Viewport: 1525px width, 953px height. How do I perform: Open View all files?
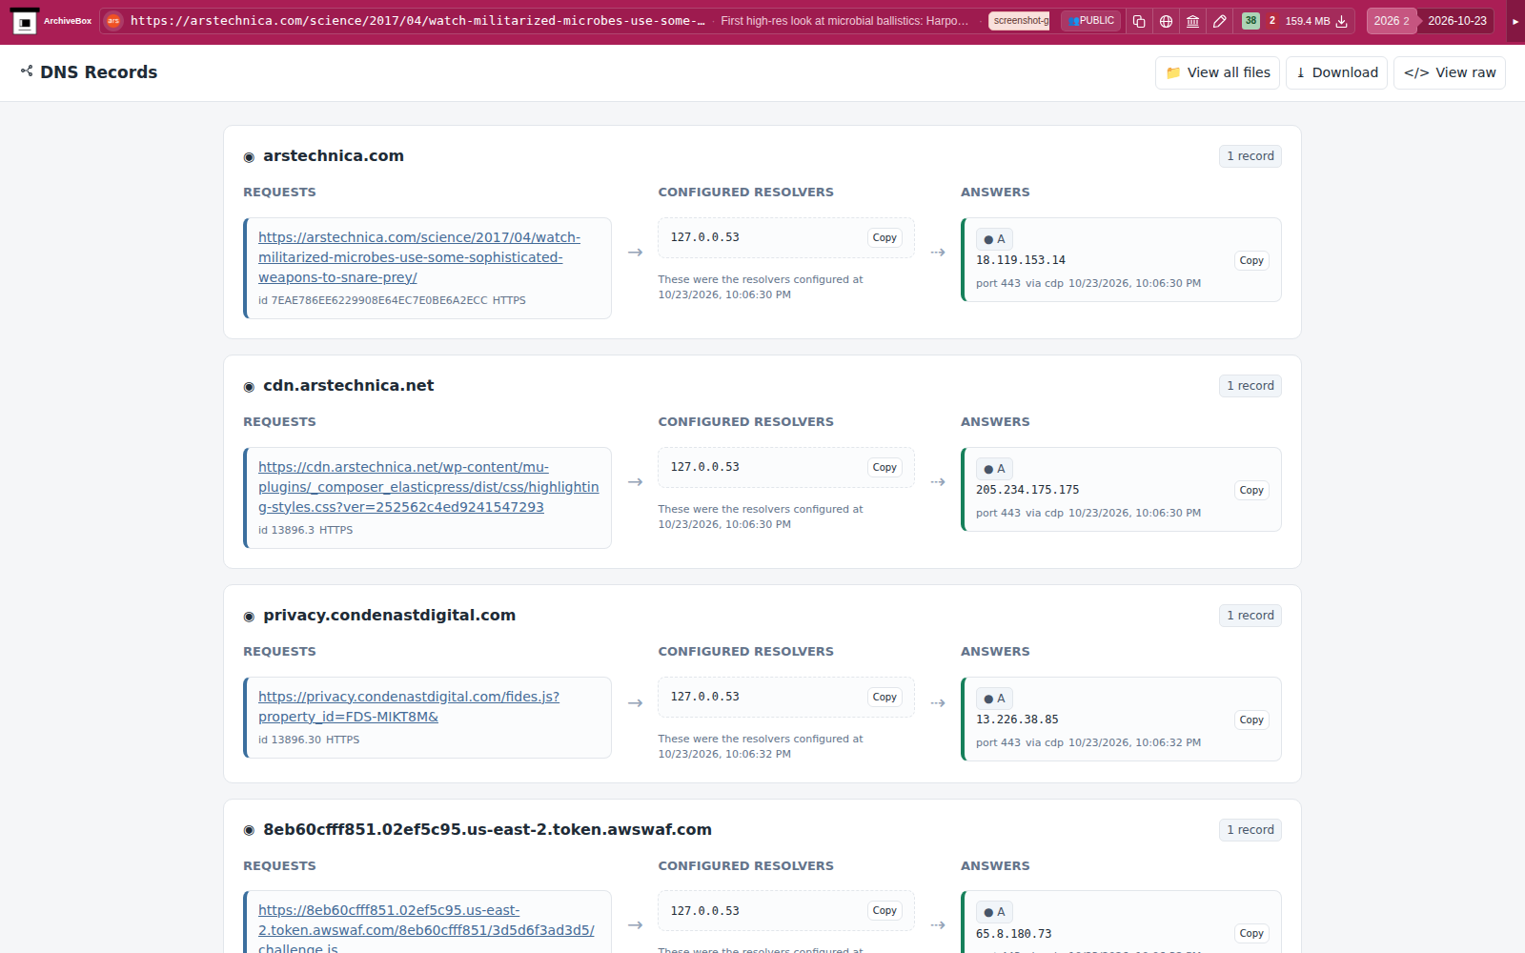point(1217,72)
